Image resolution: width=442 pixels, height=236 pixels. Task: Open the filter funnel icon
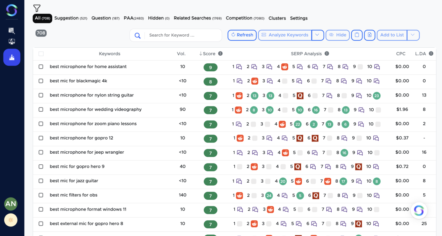pos(37,8)
